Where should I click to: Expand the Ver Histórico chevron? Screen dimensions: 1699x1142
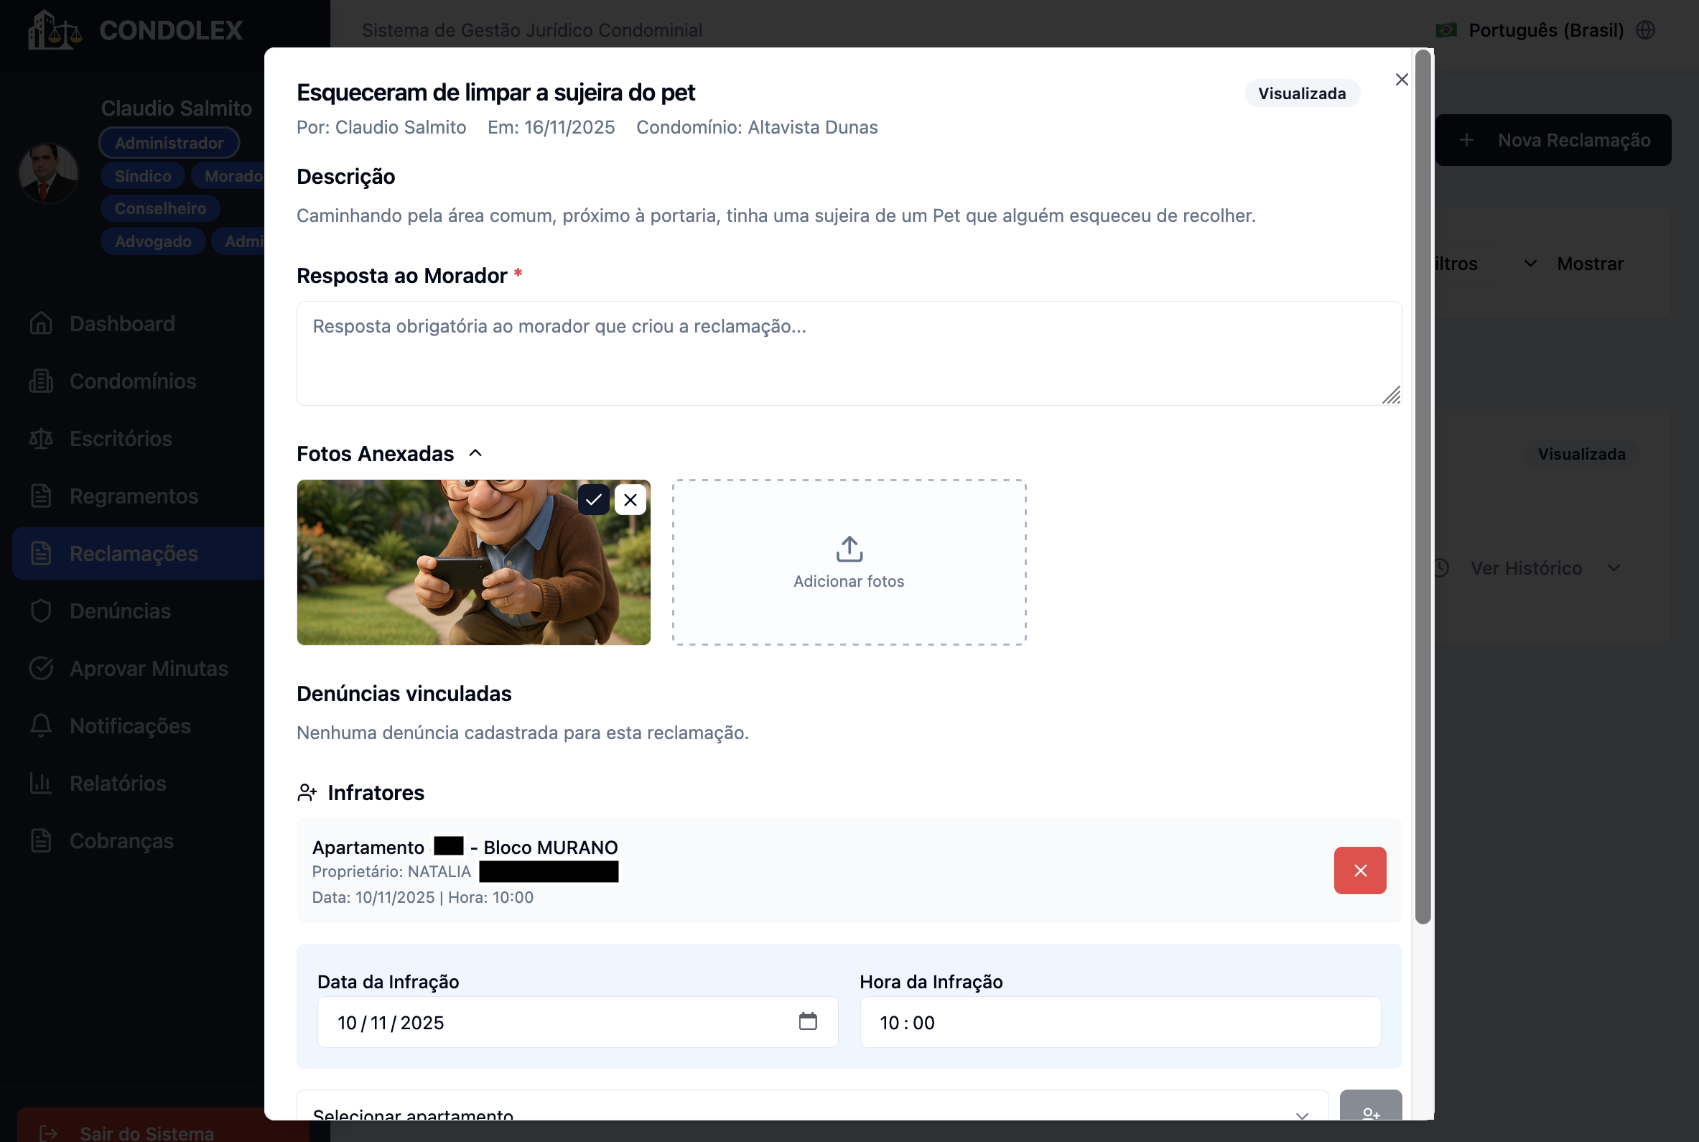pos(1614,567)
